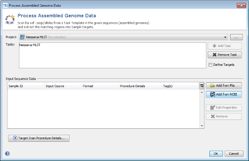Click the Remove Task button
Image resolution: width=249 pixels, height=161 pixels.
225,55
